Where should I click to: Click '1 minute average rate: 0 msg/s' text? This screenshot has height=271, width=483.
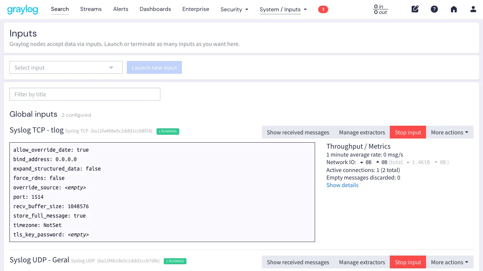click(x=365, y=154)
